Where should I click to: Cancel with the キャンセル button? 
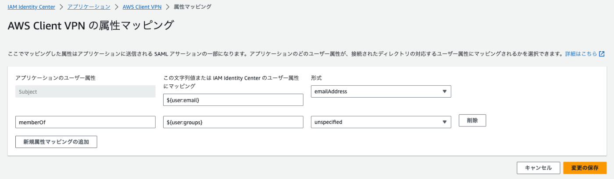[538, 168]
